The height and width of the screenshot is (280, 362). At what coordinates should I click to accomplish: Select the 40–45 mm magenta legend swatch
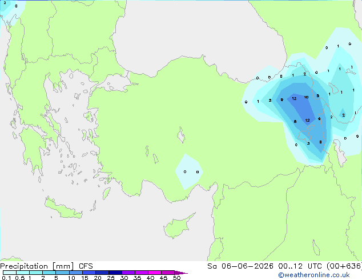[155, 273]
